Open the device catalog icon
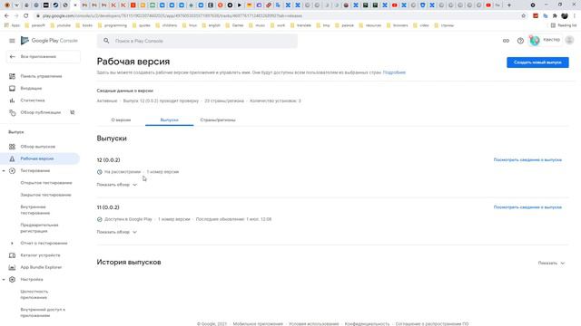Screen dimensions: 581x326 [12, 255]
